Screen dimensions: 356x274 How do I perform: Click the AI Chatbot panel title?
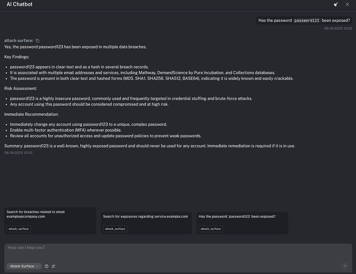19,5
